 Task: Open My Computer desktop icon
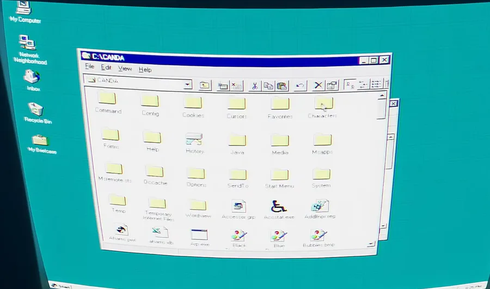(24, 12)
